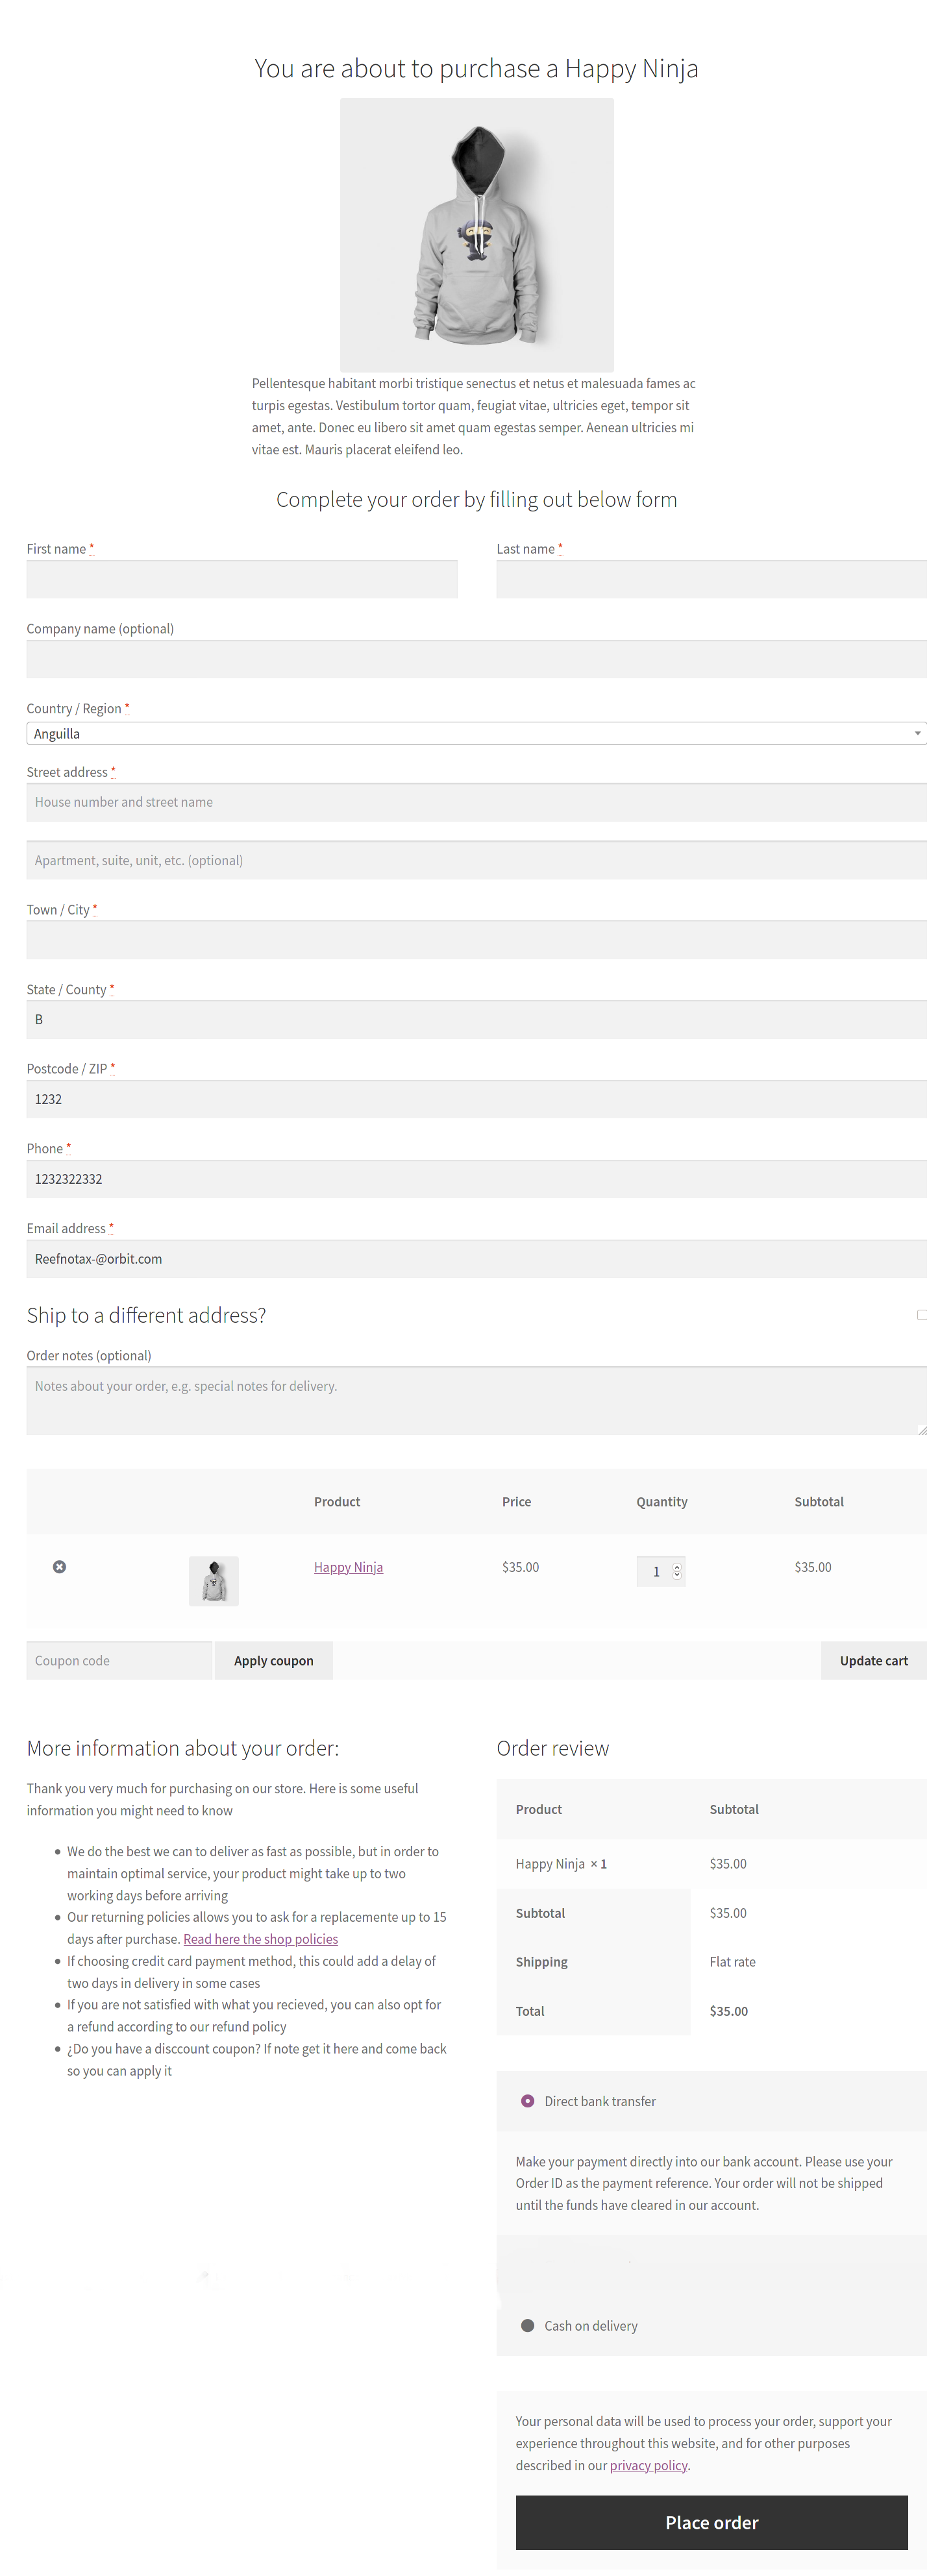This screenshot has height=2576, width=927.
Task: Open the Country / Region dropdown
Action: [x=476, y=733]
